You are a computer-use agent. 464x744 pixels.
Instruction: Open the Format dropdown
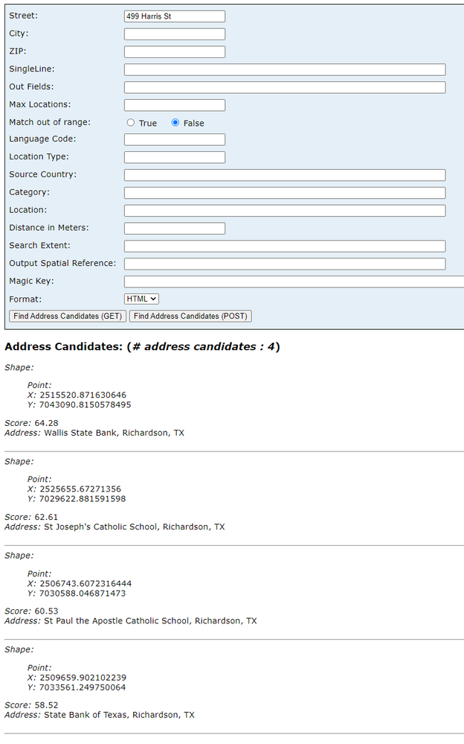tap(142, 299)
